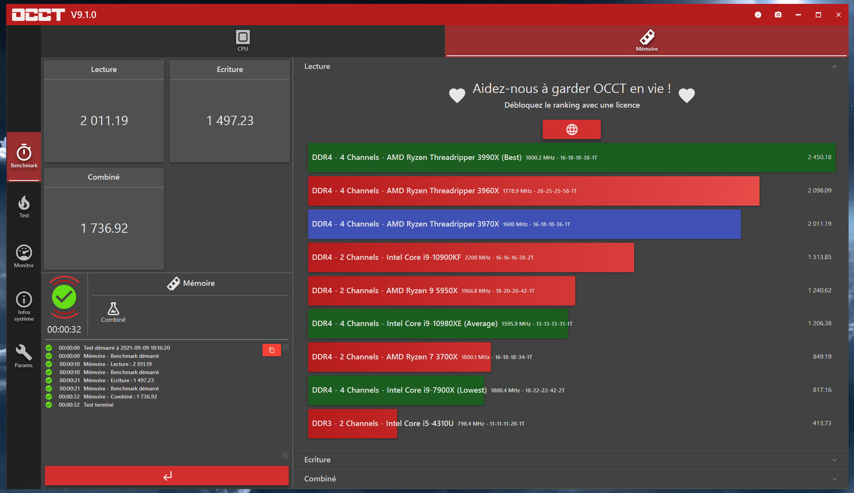Click the screenshot camera icon
The width and height of the screenshot is (854, 493).
778,15
